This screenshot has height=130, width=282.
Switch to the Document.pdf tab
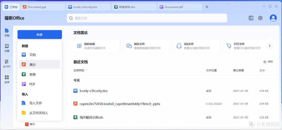180,7
